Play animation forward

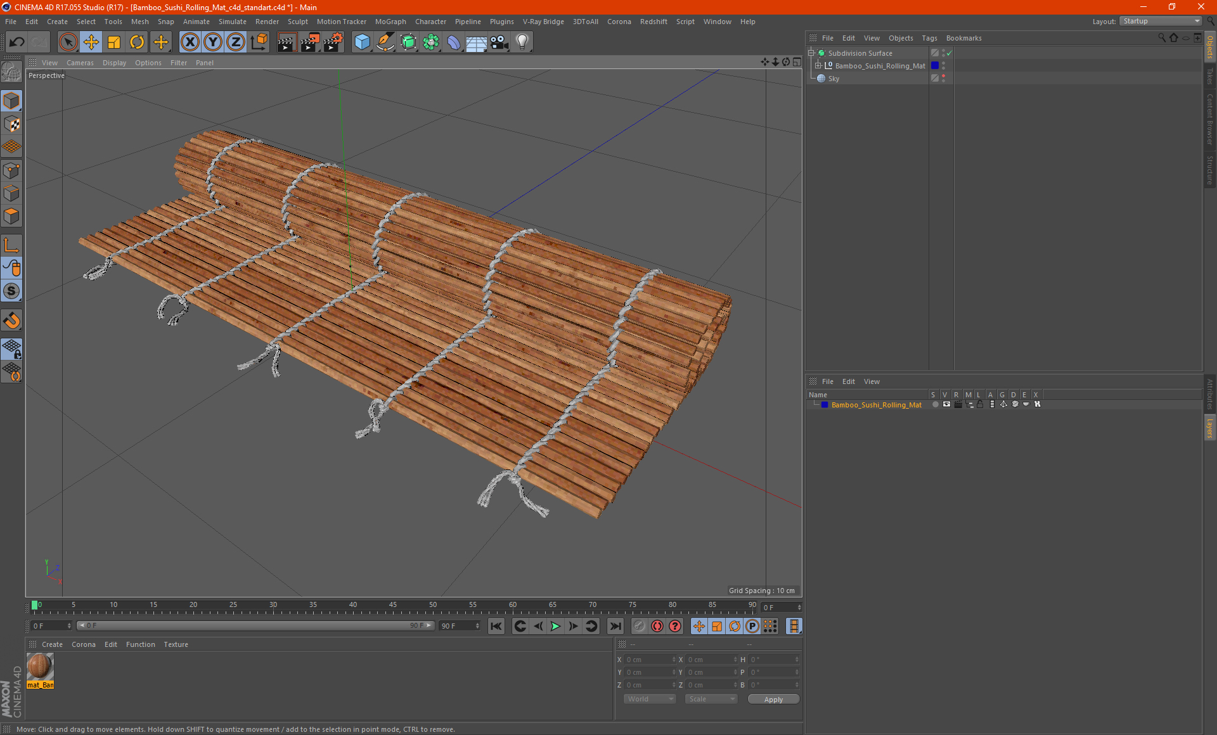(555, 626)
